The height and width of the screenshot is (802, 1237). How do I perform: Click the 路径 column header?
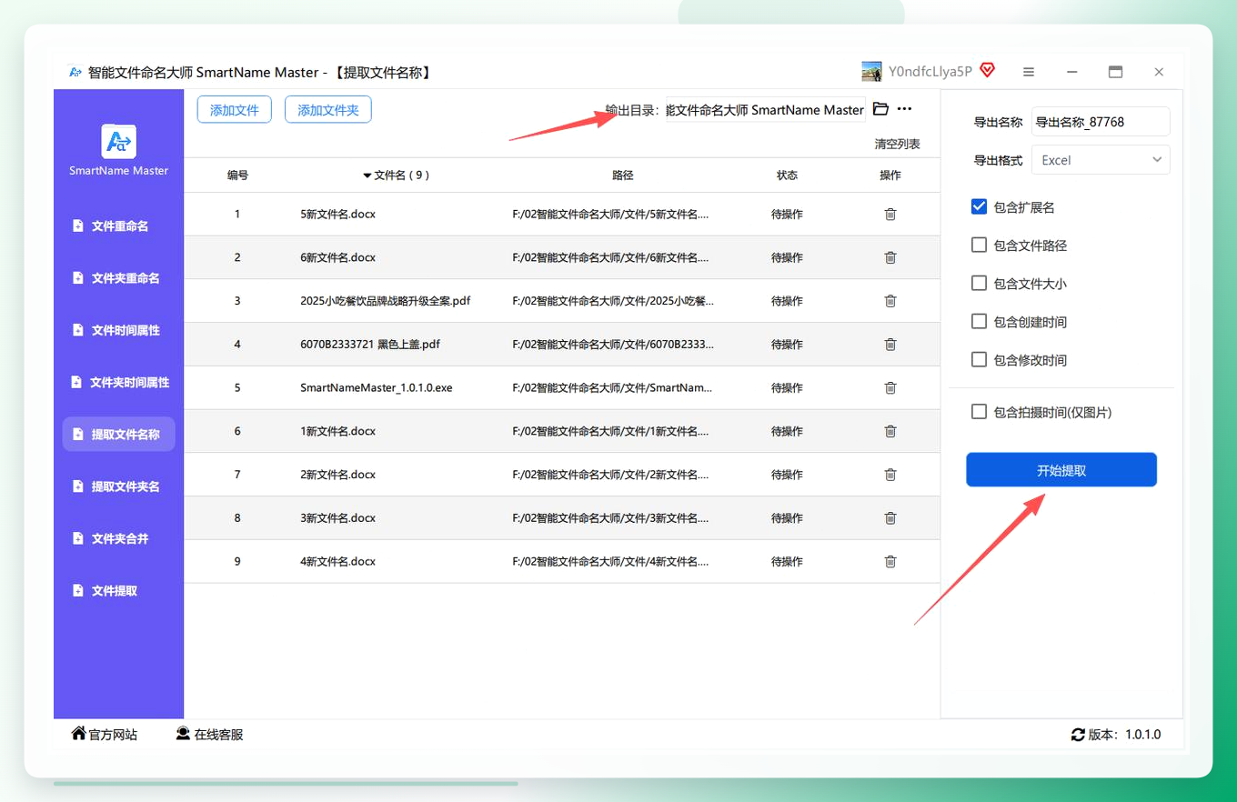click(623, 175)
